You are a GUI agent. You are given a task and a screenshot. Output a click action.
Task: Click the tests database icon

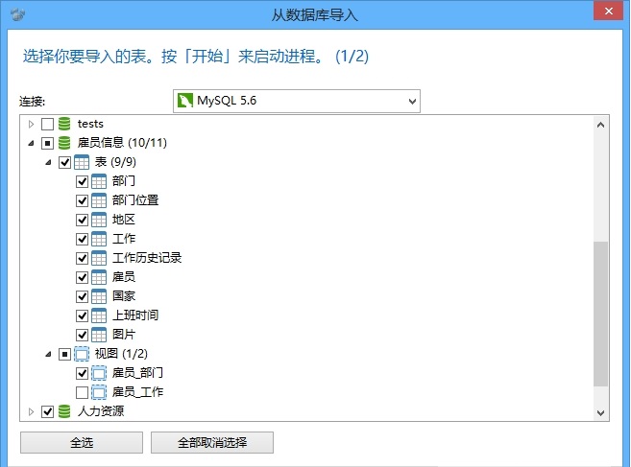(64, 124)
